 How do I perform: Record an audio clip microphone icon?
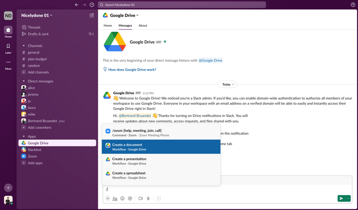pyautogui.click(x=148, y=198)
